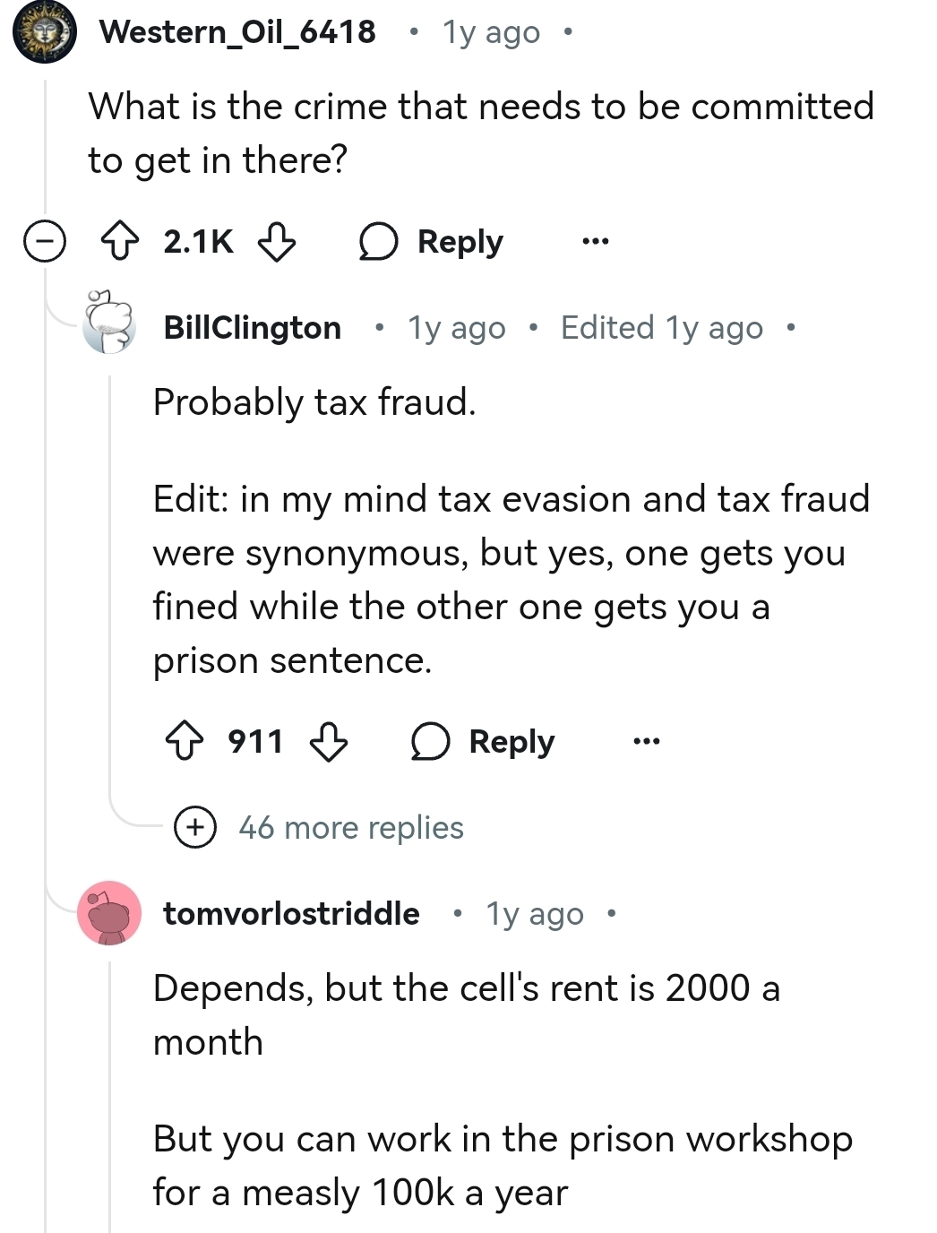
Task: Downvote Western_Oil_6418's comment
Action: tap(277, 242)
